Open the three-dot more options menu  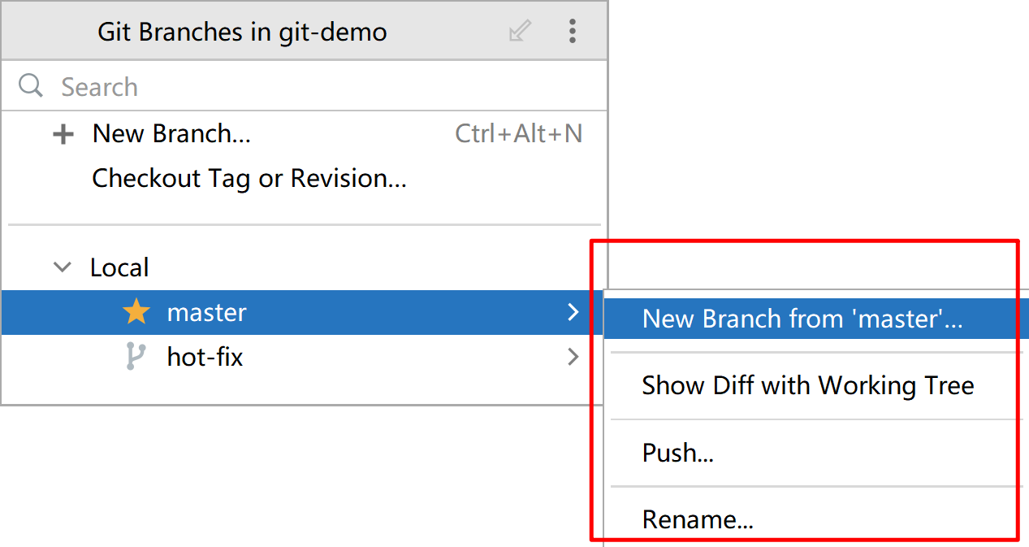click(x=573, y=32)
